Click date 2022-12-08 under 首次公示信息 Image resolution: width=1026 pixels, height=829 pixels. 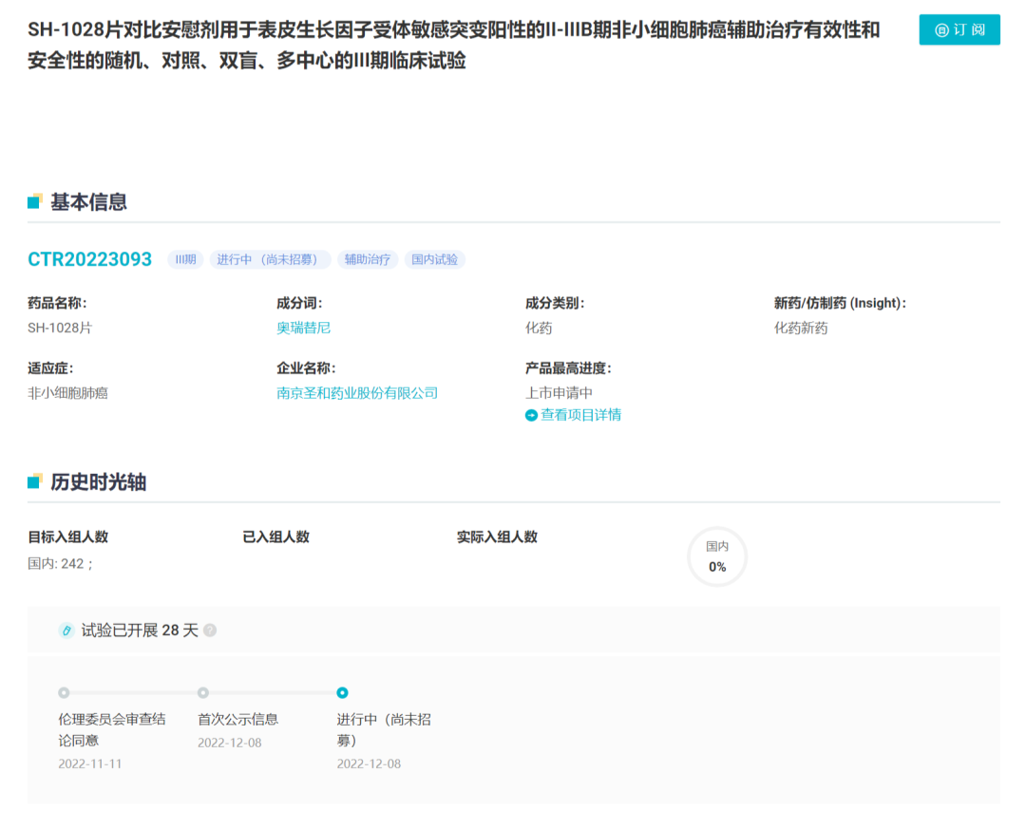[x=230, y=743]
